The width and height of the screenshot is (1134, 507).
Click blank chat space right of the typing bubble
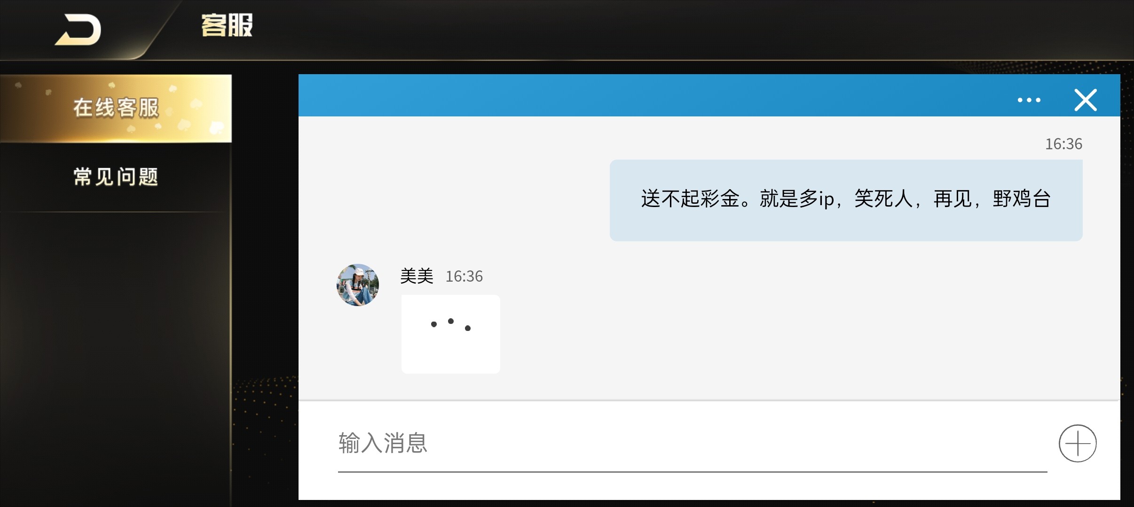click(x=799, y=334)
